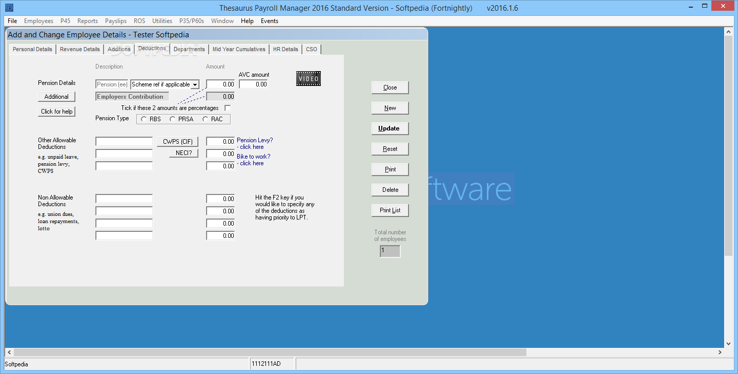Open the Employees menu
This screenshot has height=374, width=738.
click(38, 21)
